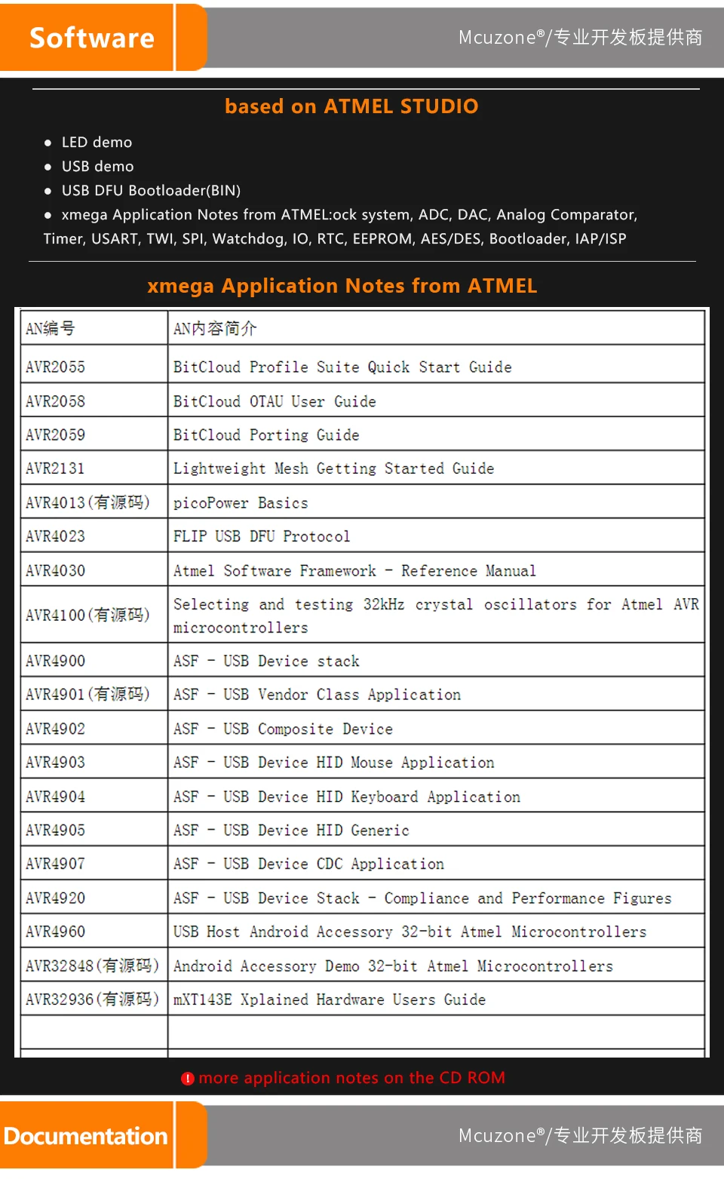Image resolution: width=724 pixels, height=1179 pixels.
Task: Click the AVR2131 cell
Action: tap(94, 468)
